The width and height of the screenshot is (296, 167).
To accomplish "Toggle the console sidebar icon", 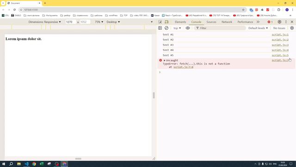I will 160,28.
